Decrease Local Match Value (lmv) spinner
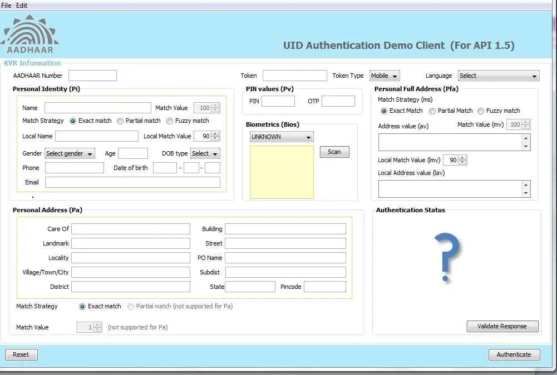Viewport: 557px width, 375px height. coord(462,162)
